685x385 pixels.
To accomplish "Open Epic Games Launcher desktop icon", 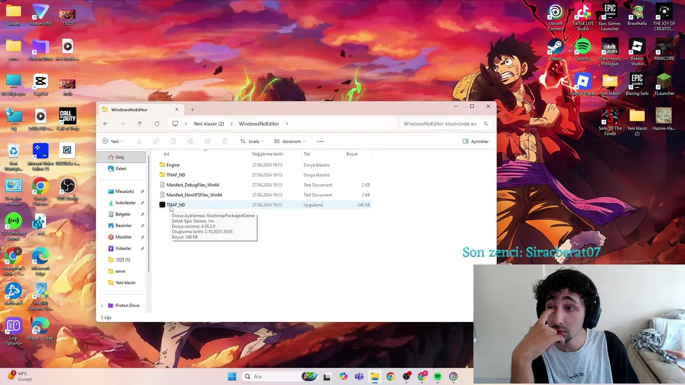I will [x=610, y=17].
